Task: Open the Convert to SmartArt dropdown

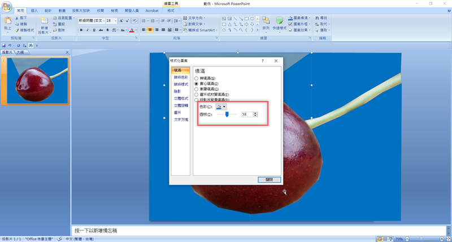Action: point(201,30)
